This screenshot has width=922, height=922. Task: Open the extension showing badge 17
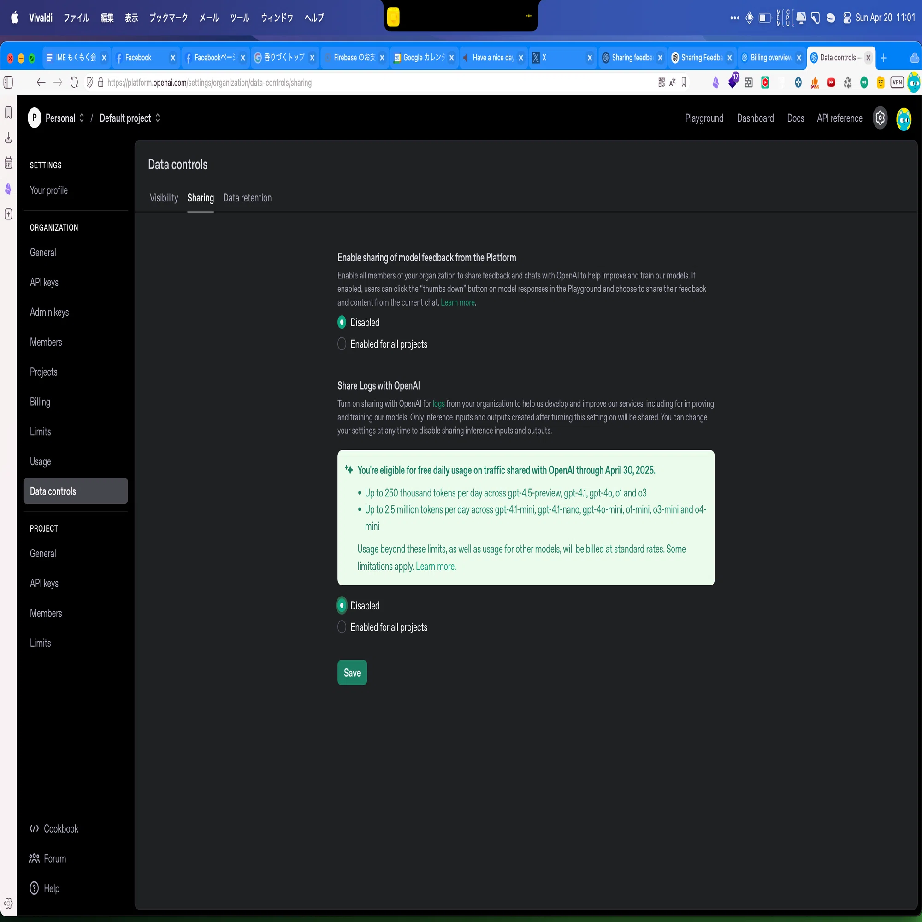[733, 81]
